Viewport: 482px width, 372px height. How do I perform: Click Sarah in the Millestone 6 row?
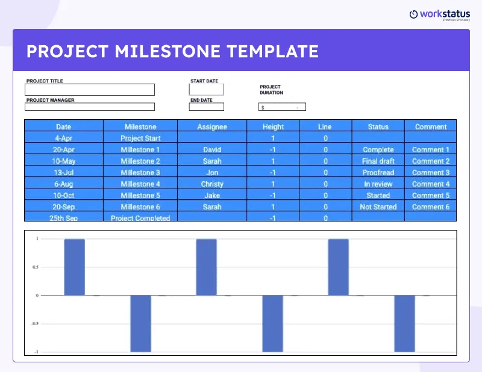212,206
